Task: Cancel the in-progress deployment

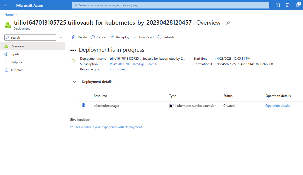Action: pos(98,37)
